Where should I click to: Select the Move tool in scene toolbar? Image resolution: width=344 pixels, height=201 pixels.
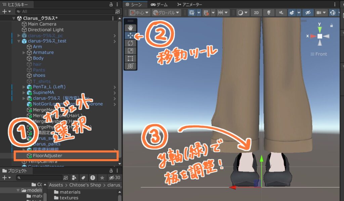[130, 35]
